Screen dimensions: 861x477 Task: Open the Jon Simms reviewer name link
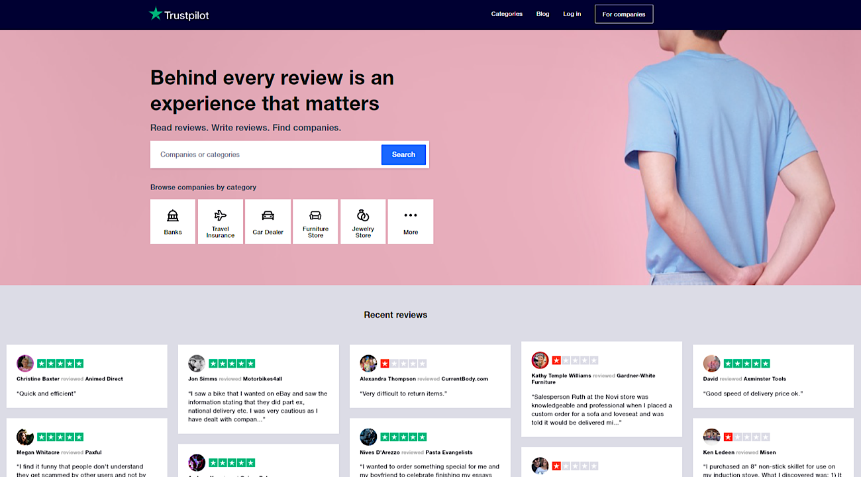[x=202, y=379]
